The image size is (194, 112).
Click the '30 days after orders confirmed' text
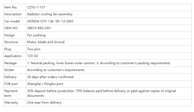50,77
